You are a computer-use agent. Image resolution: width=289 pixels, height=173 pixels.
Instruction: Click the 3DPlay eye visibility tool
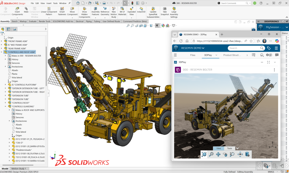point(240,154)
